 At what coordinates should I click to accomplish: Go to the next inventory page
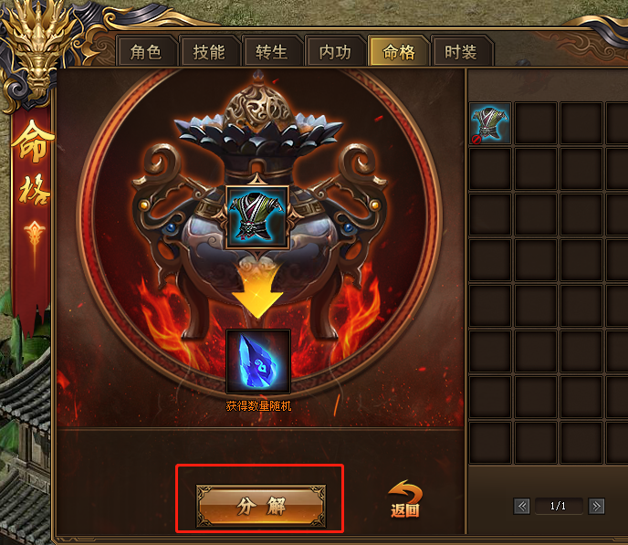(596, 506)
